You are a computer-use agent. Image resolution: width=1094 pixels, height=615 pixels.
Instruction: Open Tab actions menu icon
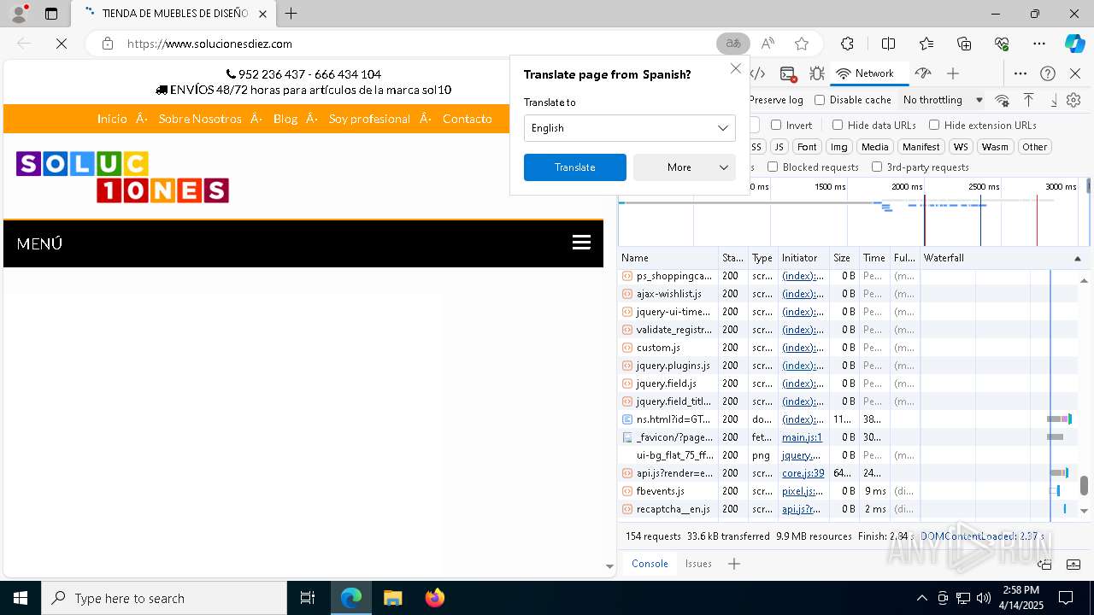51,14
